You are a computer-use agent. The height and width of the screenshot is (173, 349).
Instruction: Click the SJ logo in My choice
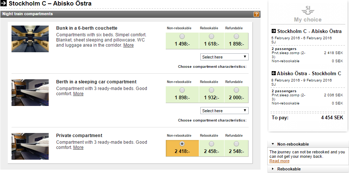(307, 10)
